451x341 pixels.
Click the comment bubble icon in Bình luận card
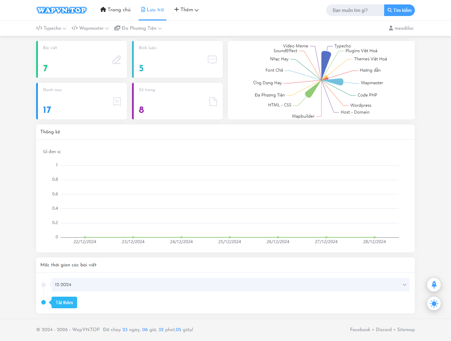212,60
